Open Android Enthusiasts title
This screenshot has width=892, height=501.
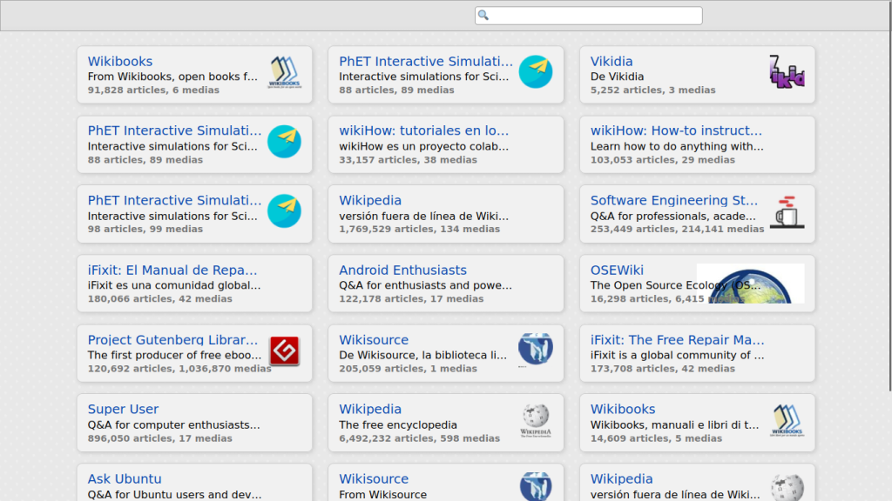tap(402, 271)
